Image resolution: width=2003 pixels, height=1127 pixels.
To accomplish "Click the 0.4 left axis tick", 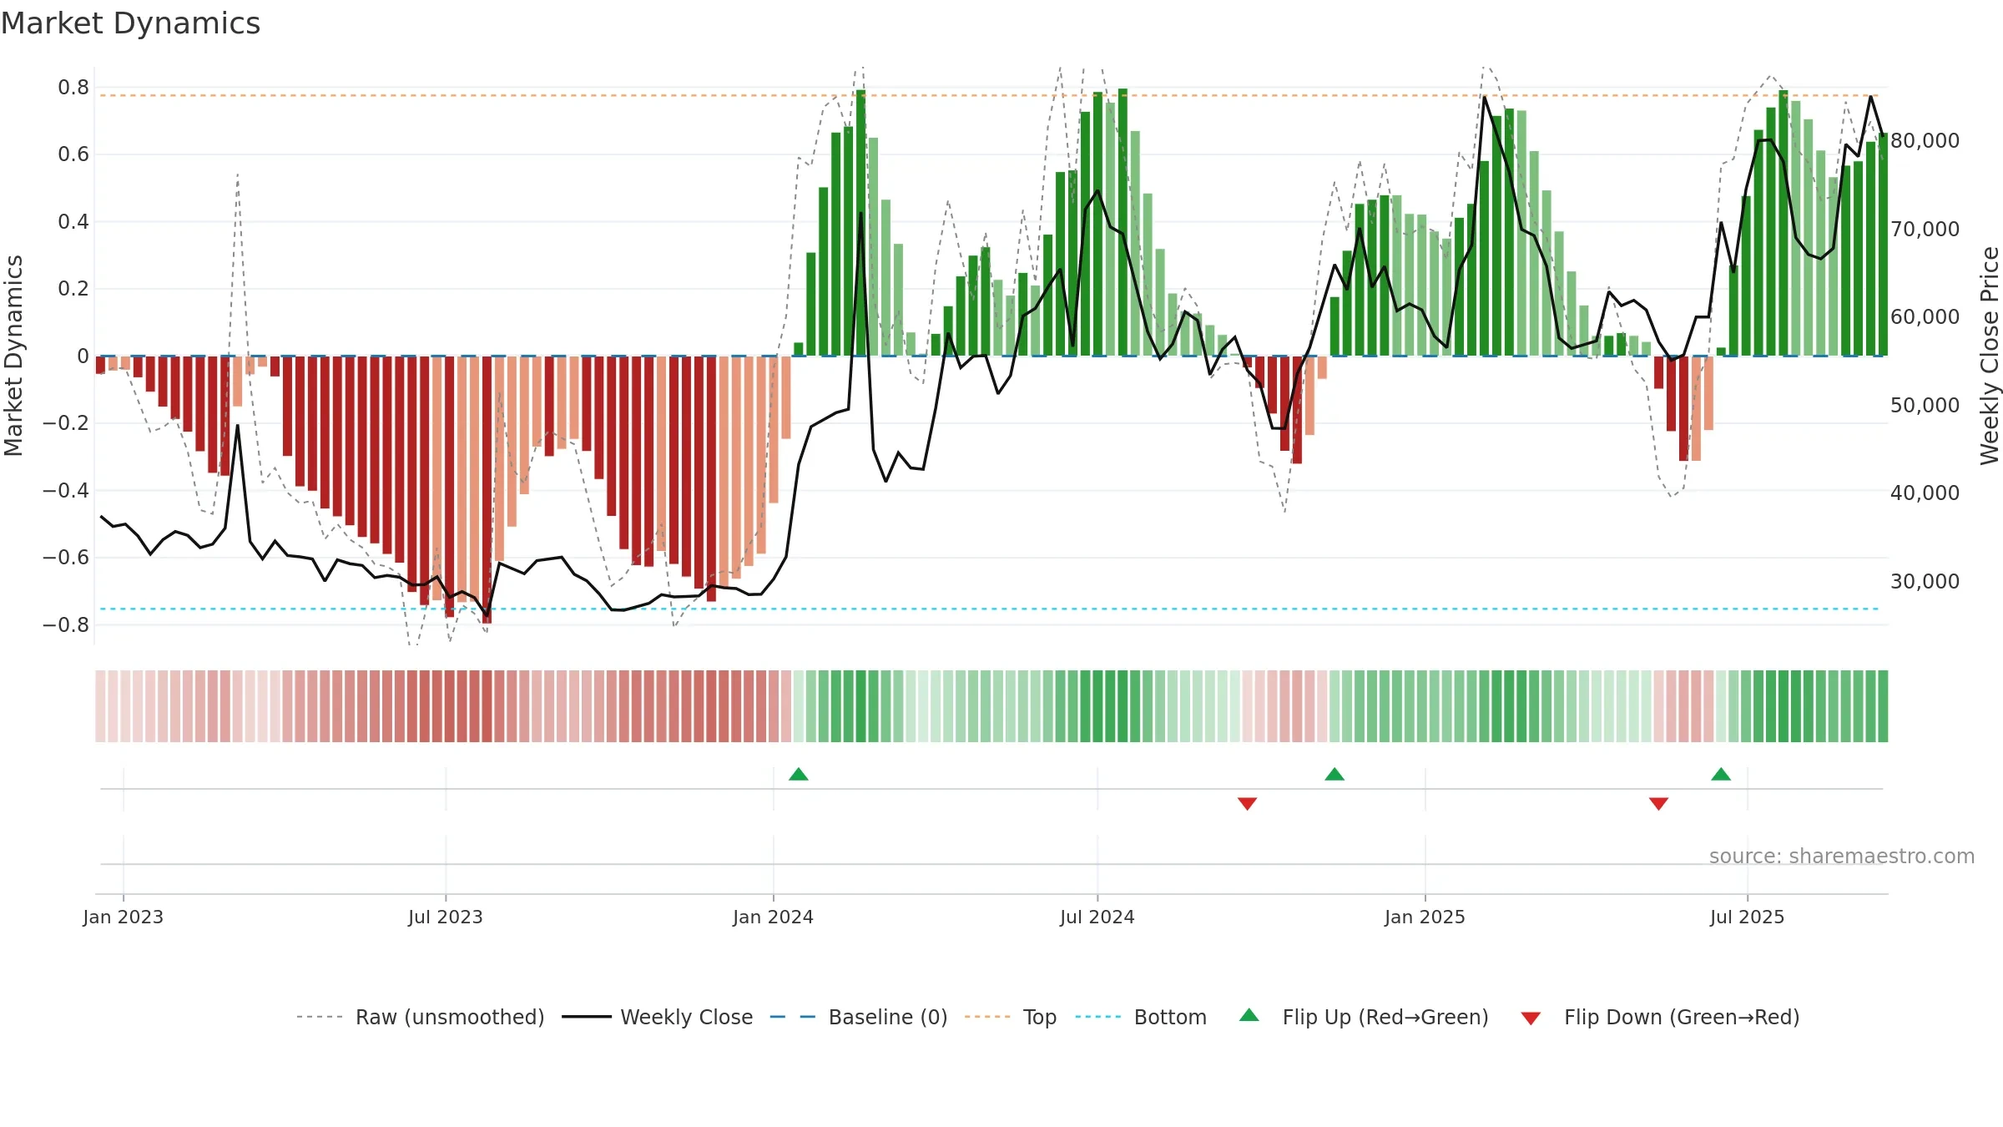I will pos(73,221).
